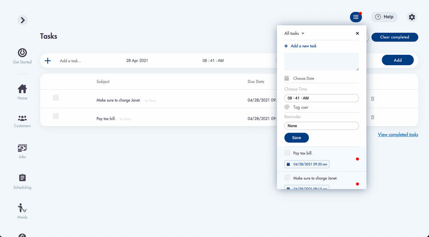Click 'Pay tax bill.' subject in table

[106, 119]
